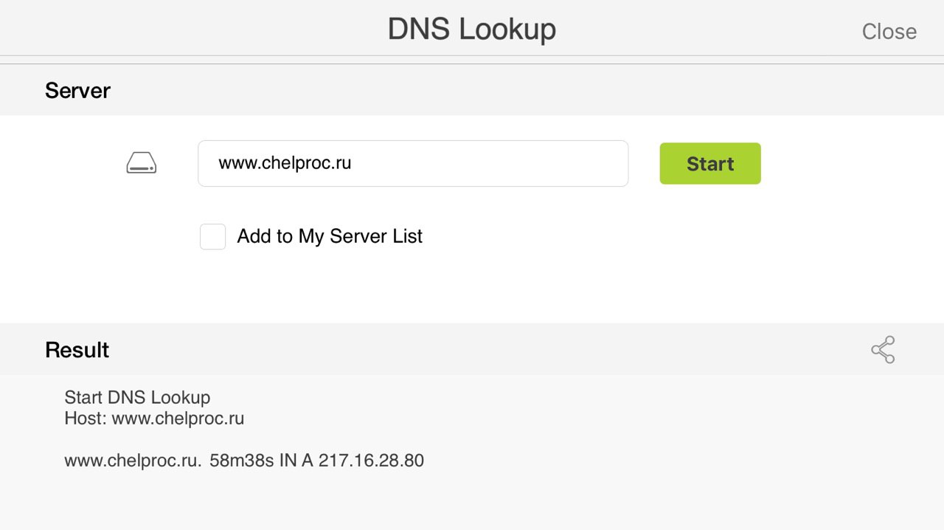Click the 'Server' section header
The width and height of the screenshot is (944, 530).
[77, 91]
